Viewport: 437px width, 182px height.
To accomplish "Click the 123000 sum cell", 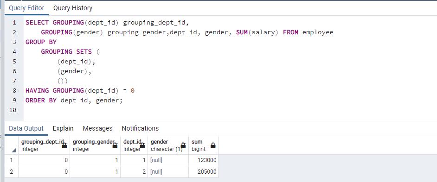I will (x=204, y=160).
